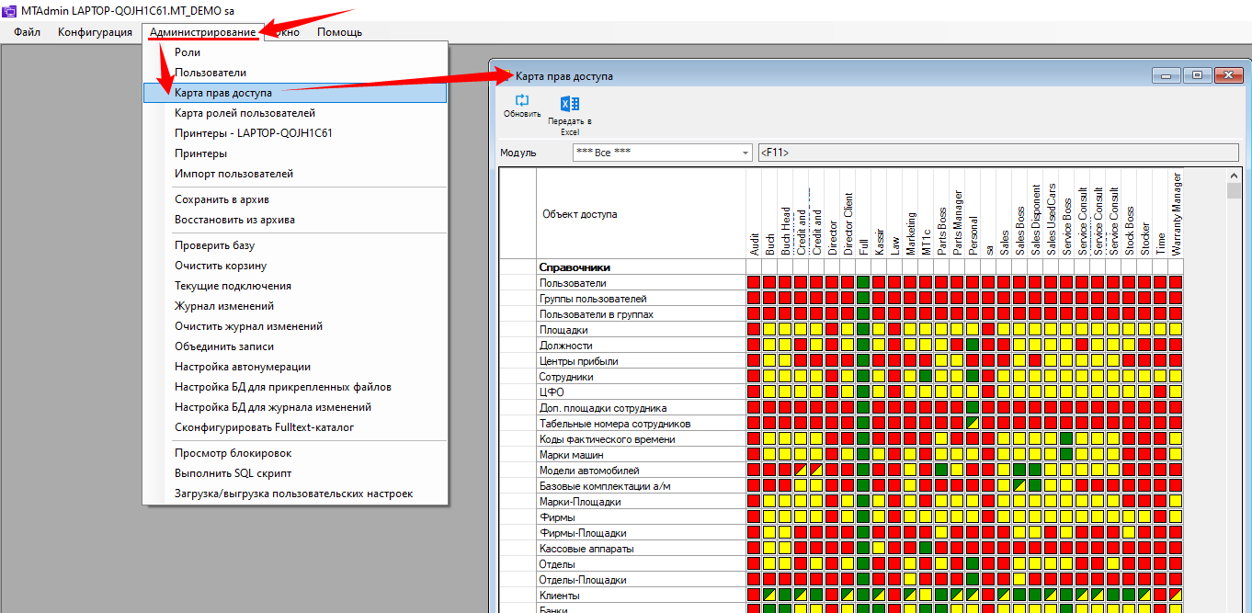Click the grid's vertical scrollbar up arrow

point(1234,176)
